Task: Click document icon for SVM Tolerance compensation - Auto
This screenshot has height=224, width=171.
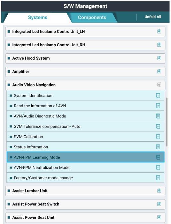Action: [158, 126]
